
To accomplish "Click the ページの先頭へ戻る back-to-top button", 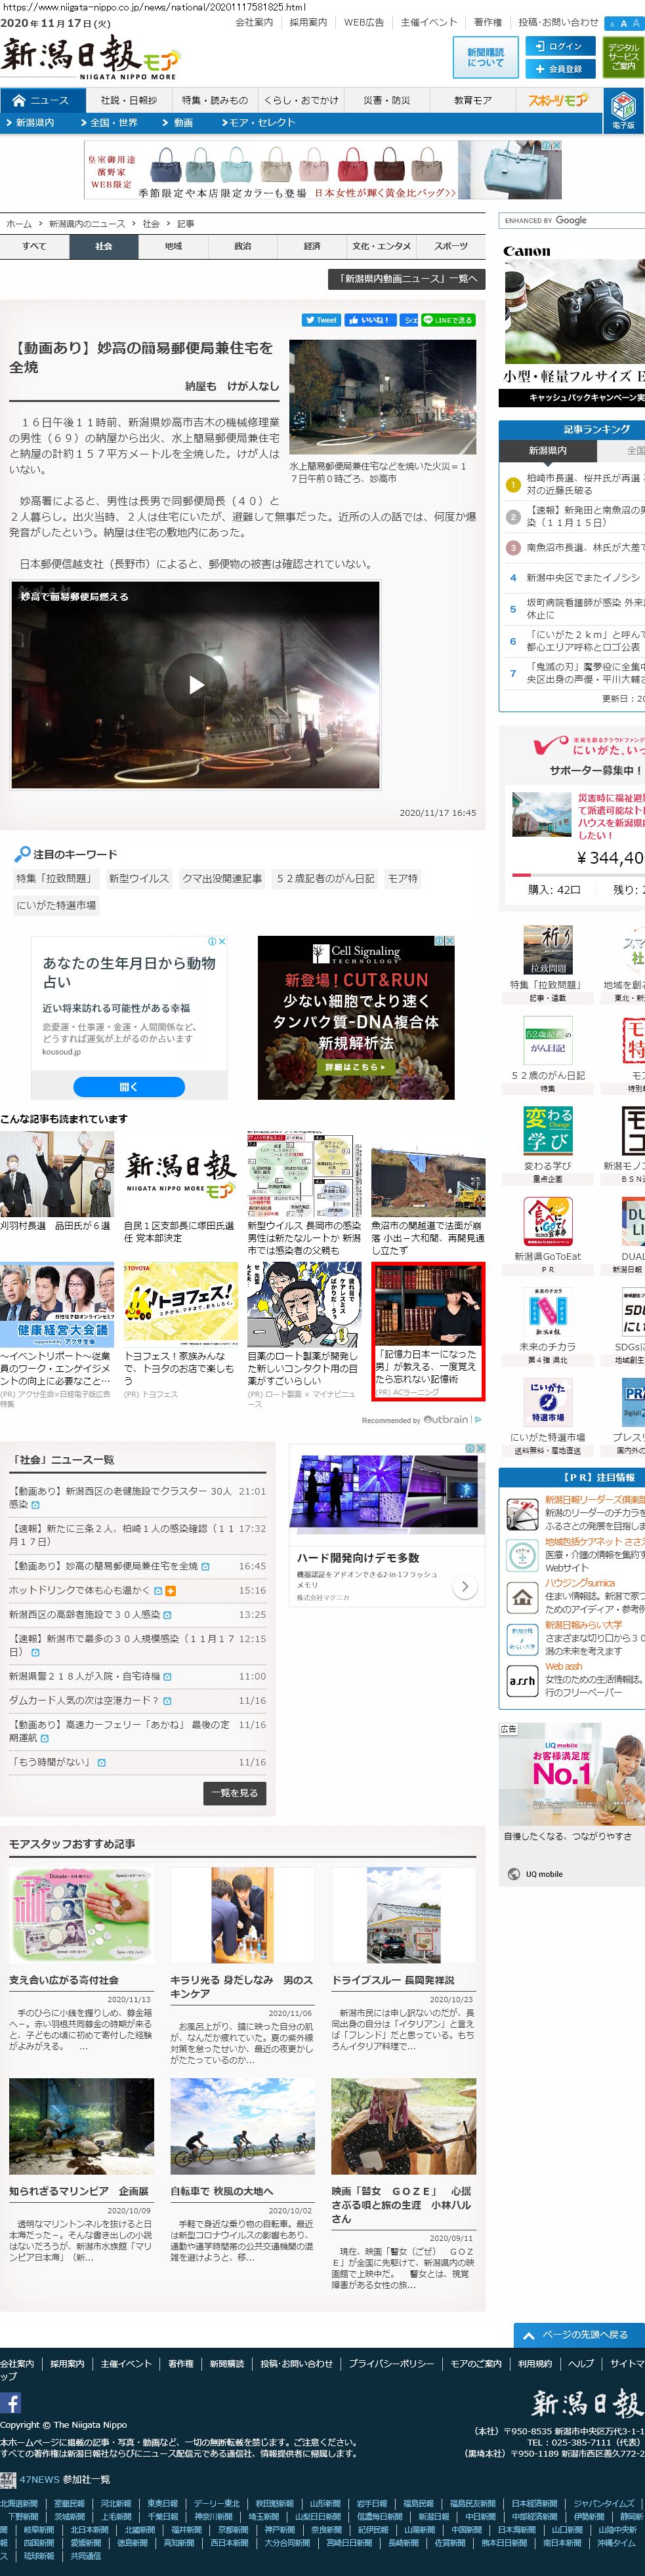I will click(x=576, y=2335).
